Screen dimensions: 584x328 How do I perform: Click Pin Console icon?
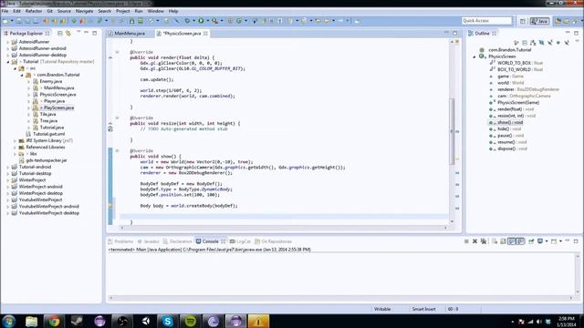(531, 241)
